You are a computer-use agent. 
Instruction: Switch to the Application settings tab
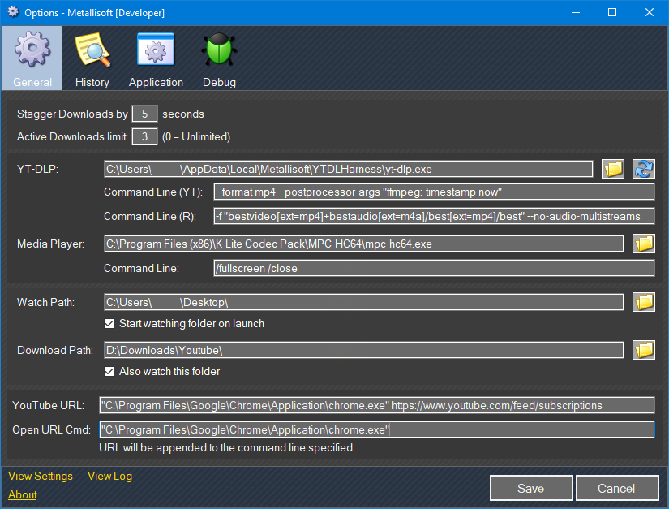point(156,60)
